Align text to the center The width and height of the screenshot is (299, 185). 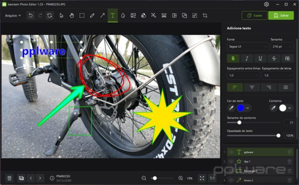[x=252, y=87]
